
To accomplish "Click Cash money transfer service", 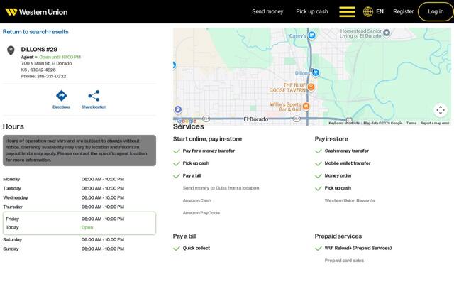I will click(347, 151).
